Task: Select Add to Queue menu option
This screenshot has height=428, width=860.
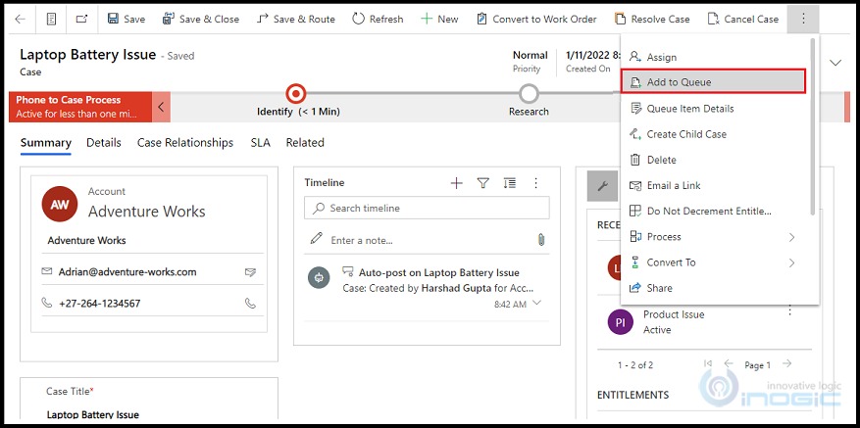Action: pyautogui.click(x=713, y=81)
